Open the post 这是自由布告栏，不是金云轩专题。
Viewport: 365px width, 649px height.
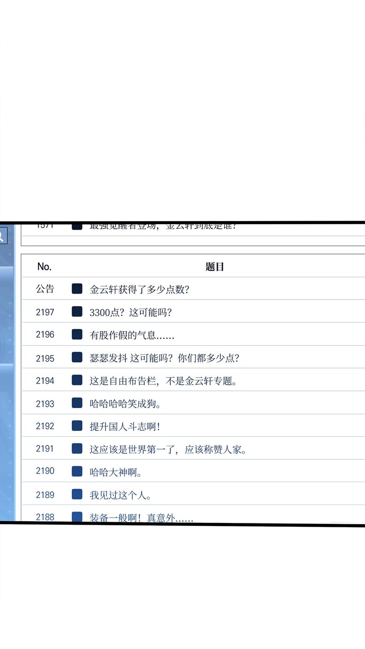163,381
